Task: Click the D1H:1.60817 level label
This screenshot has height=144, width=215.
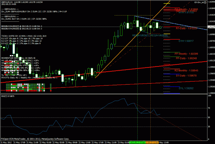Action: pyautogui.click(x=186, y=41)
